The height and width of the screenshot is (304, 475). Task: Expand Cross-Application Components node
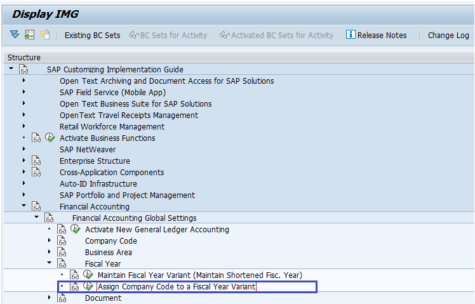click(x=23, y=172)
